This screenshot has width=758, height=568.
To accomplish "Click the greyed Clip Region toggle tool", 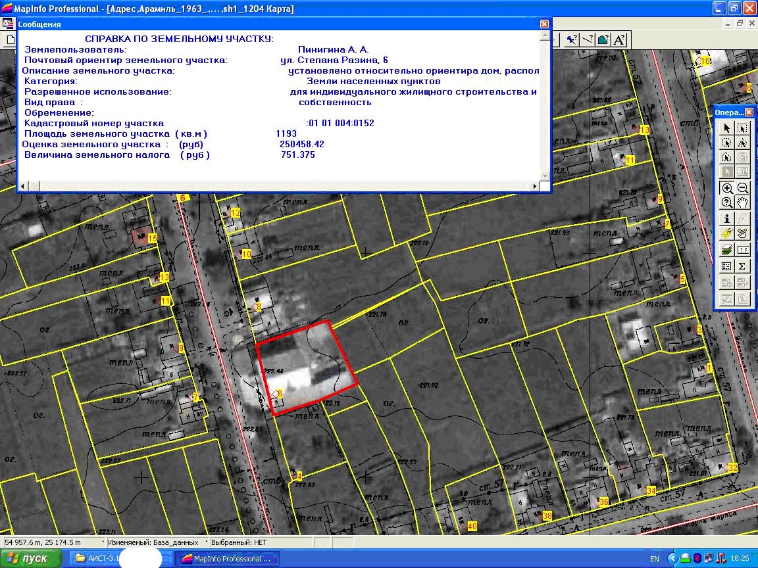I will pos(726,299).
